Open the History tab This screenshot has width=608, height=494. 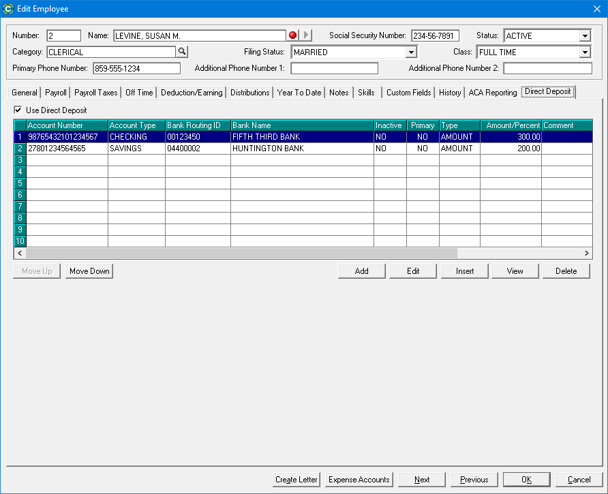click(450, 93)
